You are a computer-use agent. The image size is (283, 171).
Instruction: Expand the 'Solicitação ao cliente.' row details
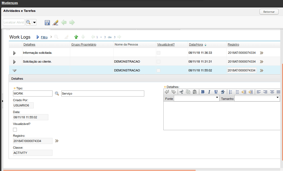pos(14,62)
